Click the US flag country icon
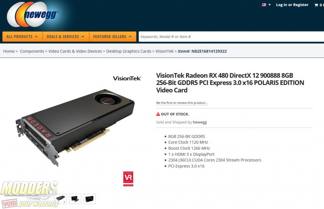The height and width of the screenshot is (209, 324). [x=264, y=5]
